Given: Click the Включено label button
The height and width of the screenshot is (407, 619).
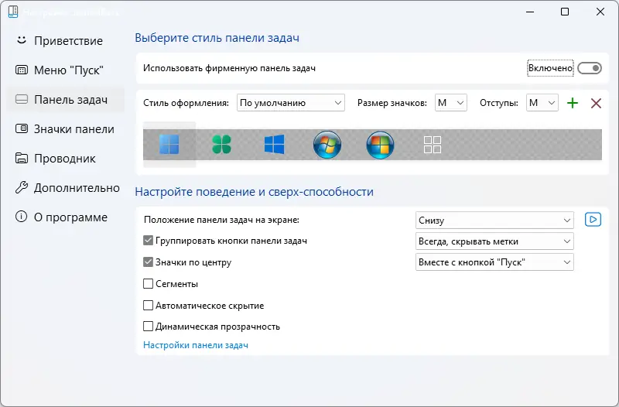Looking at the screenshot, I should click(550, 68).
